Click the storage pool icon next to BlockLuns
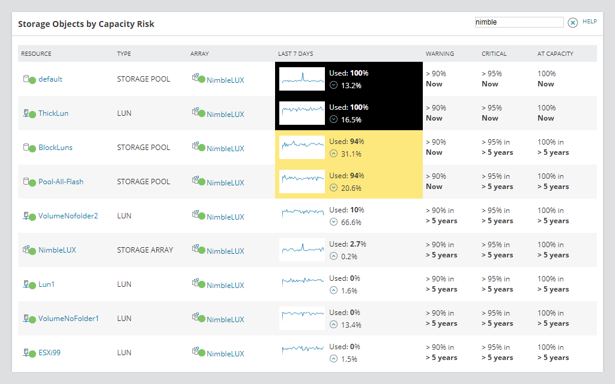This screenshot has width=615, height=384. pyautogui.click(x=25, y=147)
